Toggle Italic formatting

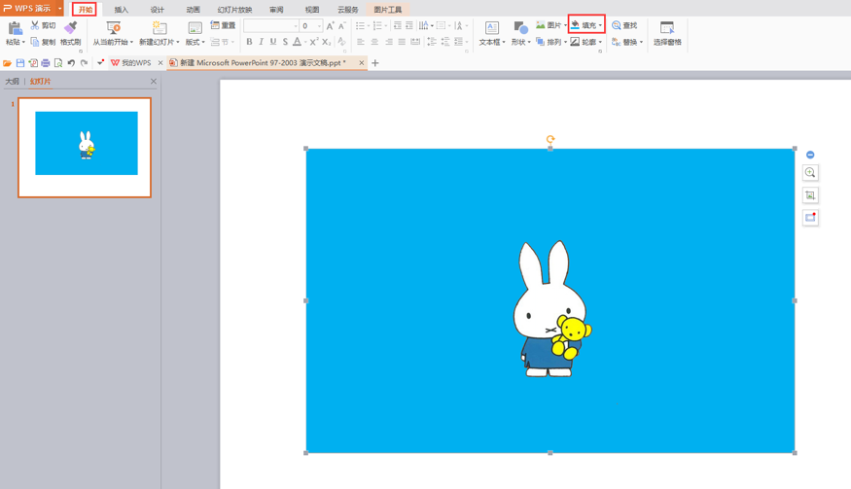pos(261,42)
